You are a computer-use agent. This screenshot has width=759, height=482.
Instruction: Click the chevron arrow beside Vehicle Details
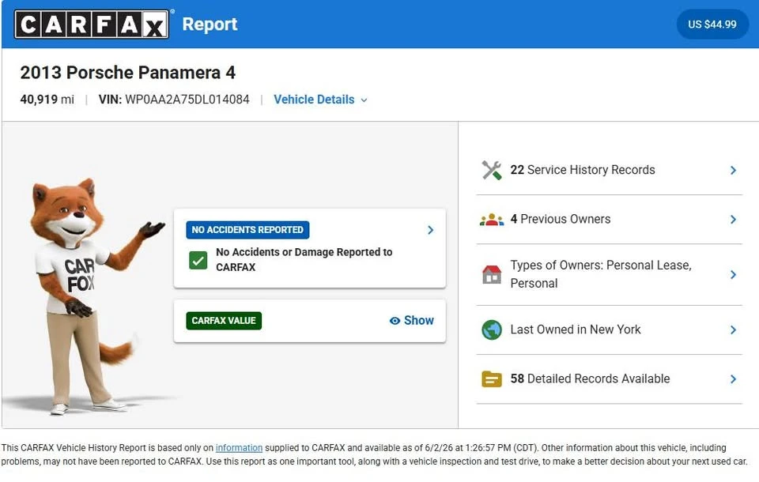[364, 100]
